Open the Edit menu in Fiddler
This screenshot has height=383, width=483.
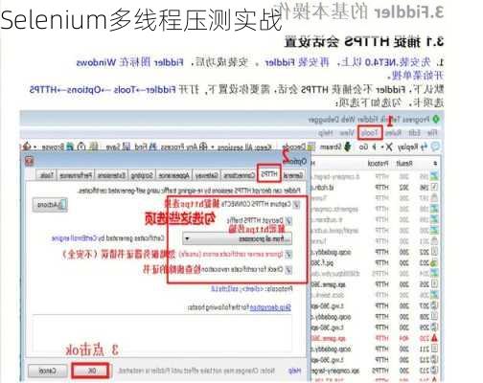[x=414, y=133]
